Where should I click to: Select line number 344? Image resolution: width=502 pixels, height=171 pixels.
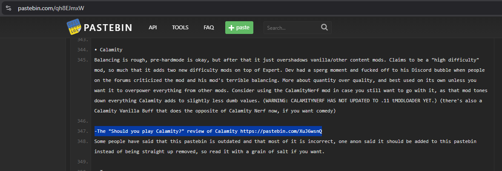[x=83, y=50]
